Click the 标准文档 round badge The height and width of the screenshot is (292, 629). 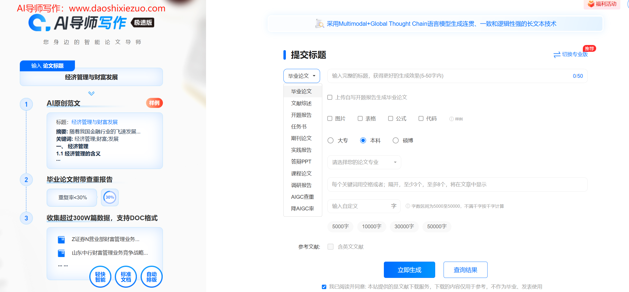[x=126, y=277]
